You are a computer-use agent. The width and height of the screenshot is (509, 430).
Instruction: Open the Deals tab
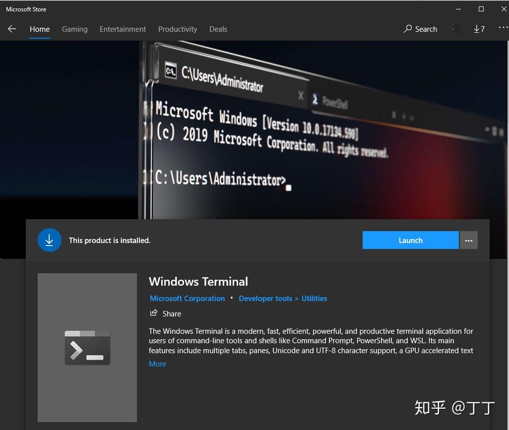[x=218, y=29]
